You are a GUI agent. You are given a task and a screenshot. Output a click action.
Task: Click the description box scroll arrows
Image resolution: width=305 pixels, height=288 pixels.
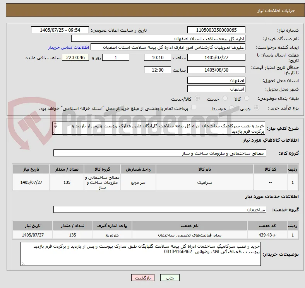[55, 125]
